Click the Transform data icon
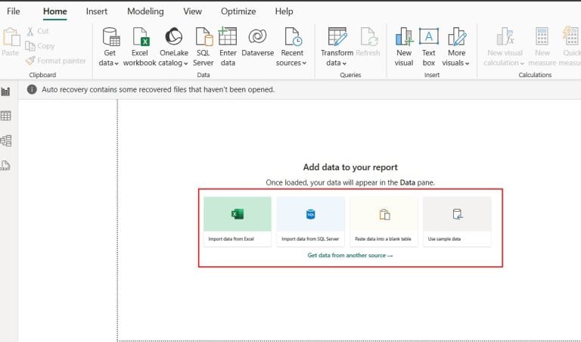The width and height of the screenshot is (581, 342). [x=337, y=36]
